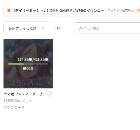Click the orange 0/ mission progress count
Screen dimensions: 140x130
138,10
